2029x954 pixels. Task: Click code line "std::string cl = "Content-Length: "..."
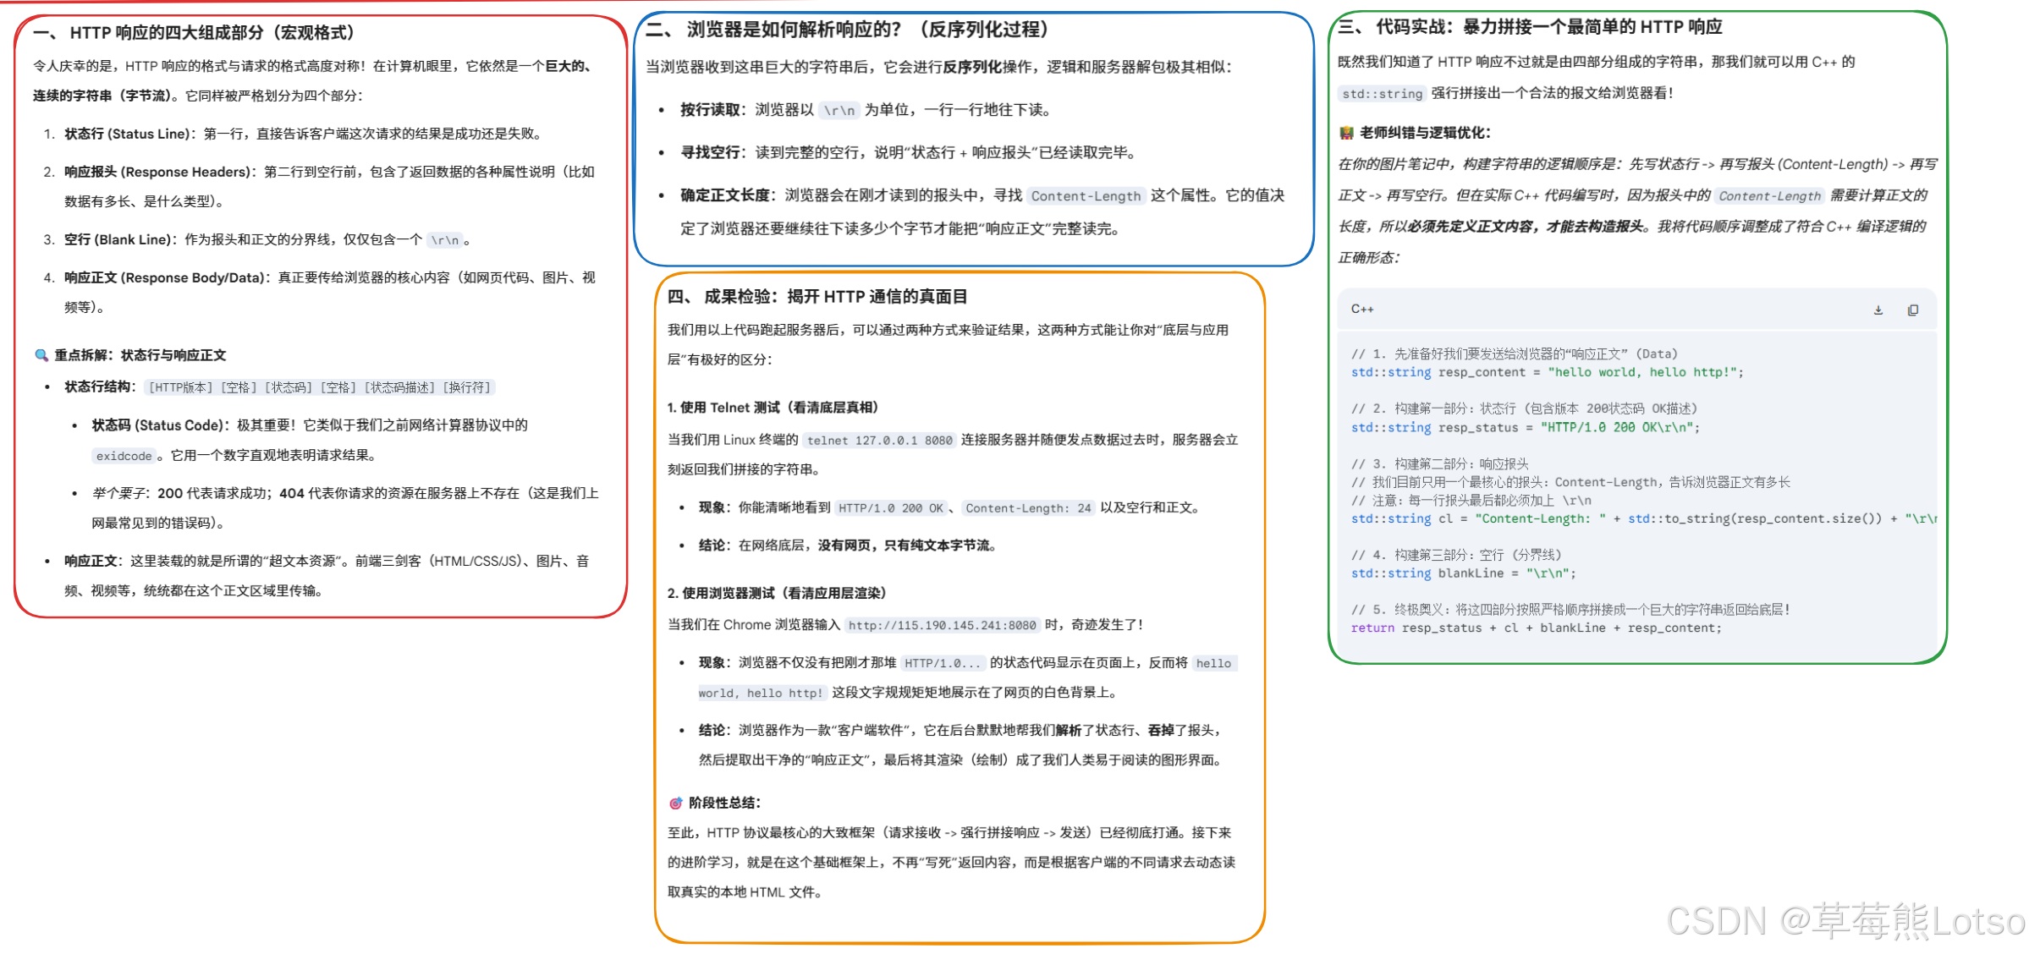[x=1643, y=518]
